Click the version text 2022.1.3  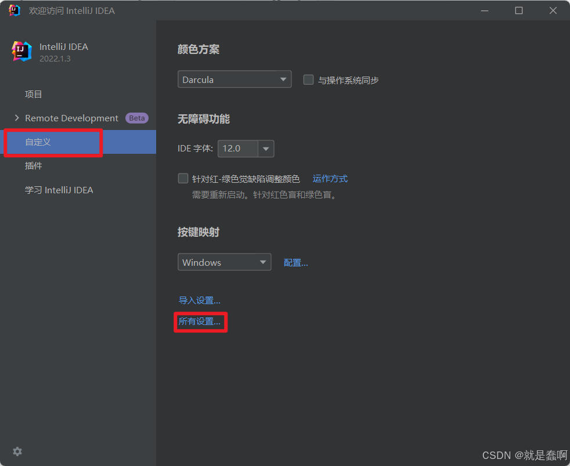[55, 59]
